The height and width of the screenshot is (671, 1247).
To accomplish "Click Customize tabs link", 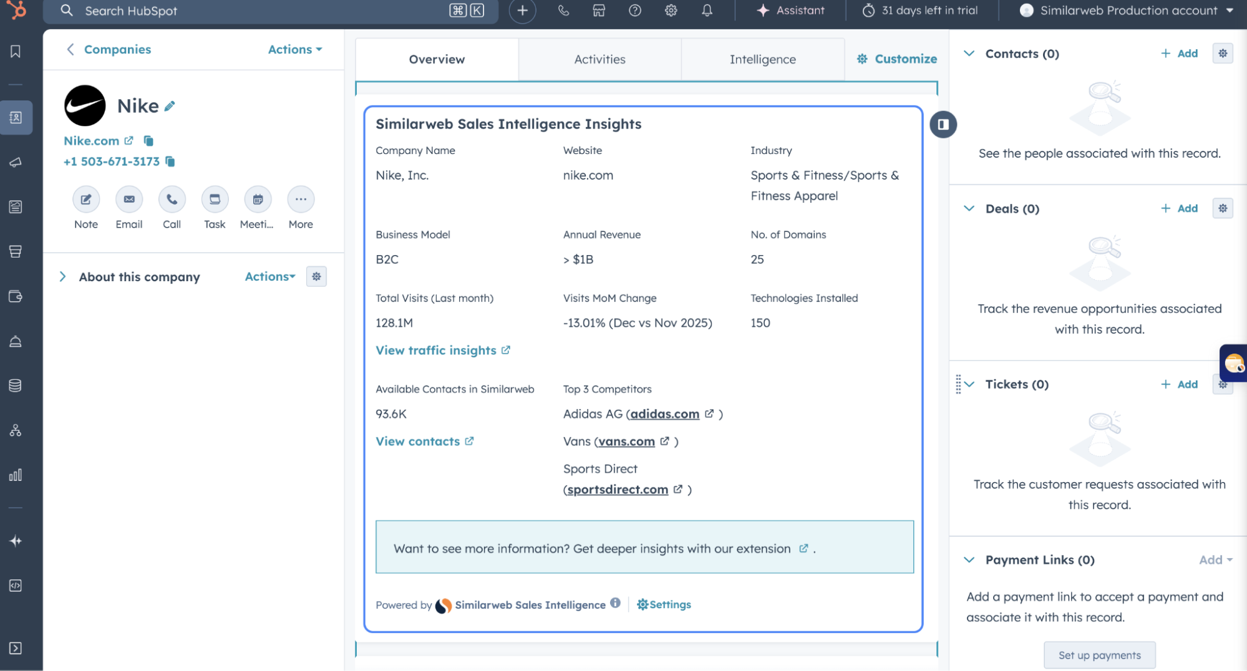I will click(x=896, y=59).
